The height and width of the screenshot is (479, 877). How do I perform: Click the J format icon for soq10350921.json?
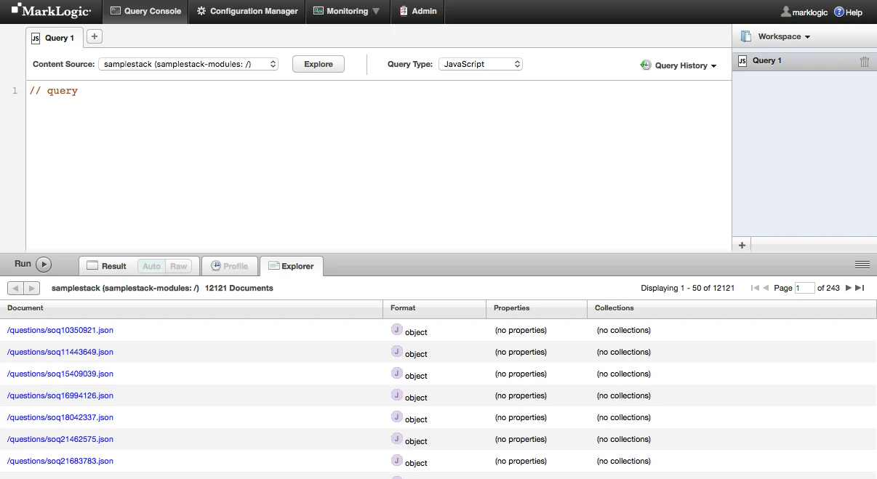point(396,329)
